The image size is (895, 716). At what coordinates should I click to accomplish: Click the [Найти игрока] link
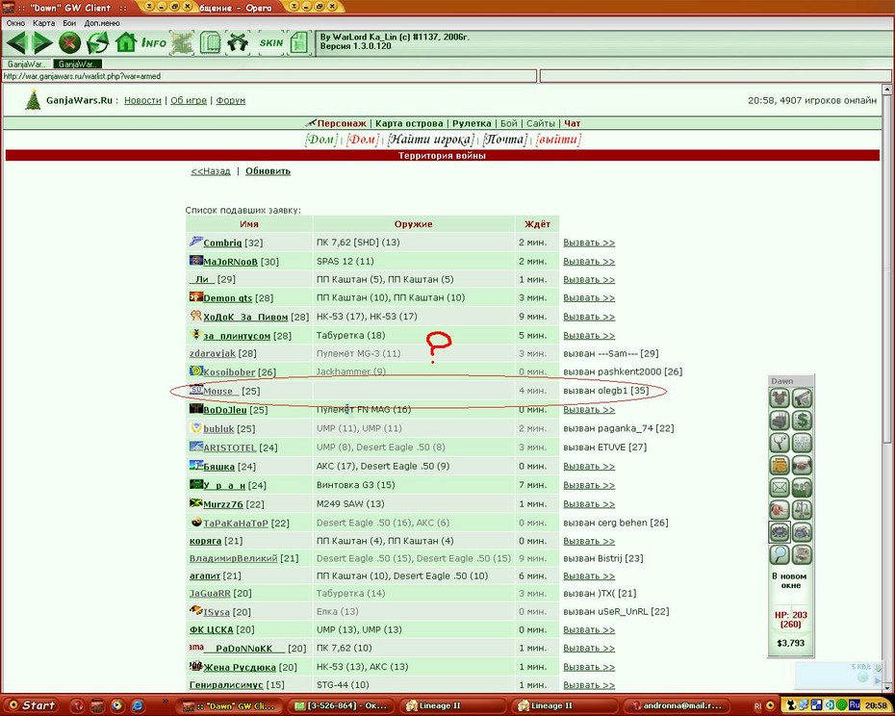[x=431, y=140]
